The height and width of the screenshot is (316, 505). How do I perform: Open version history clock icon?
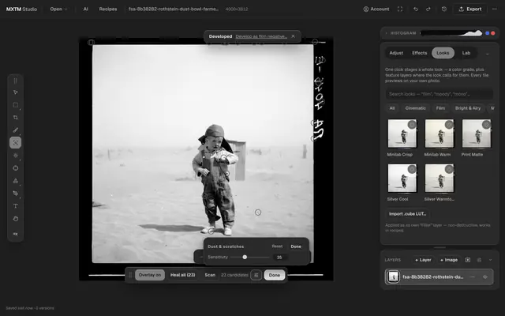(x=444, y=9)
